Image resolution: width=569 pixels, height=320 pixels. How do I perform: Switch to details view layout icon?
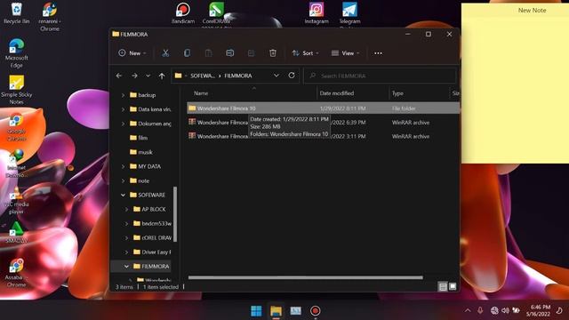443,287
